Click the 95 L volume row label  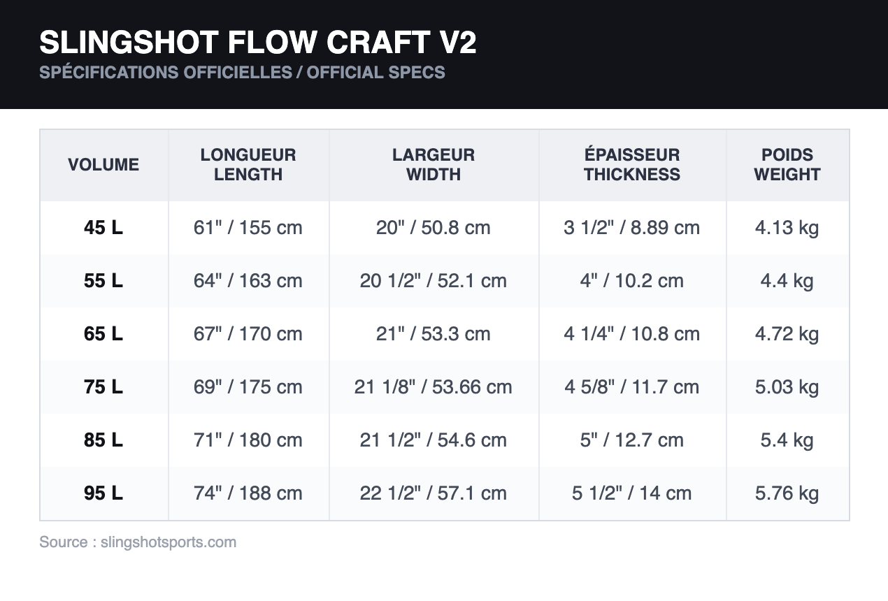103,493
